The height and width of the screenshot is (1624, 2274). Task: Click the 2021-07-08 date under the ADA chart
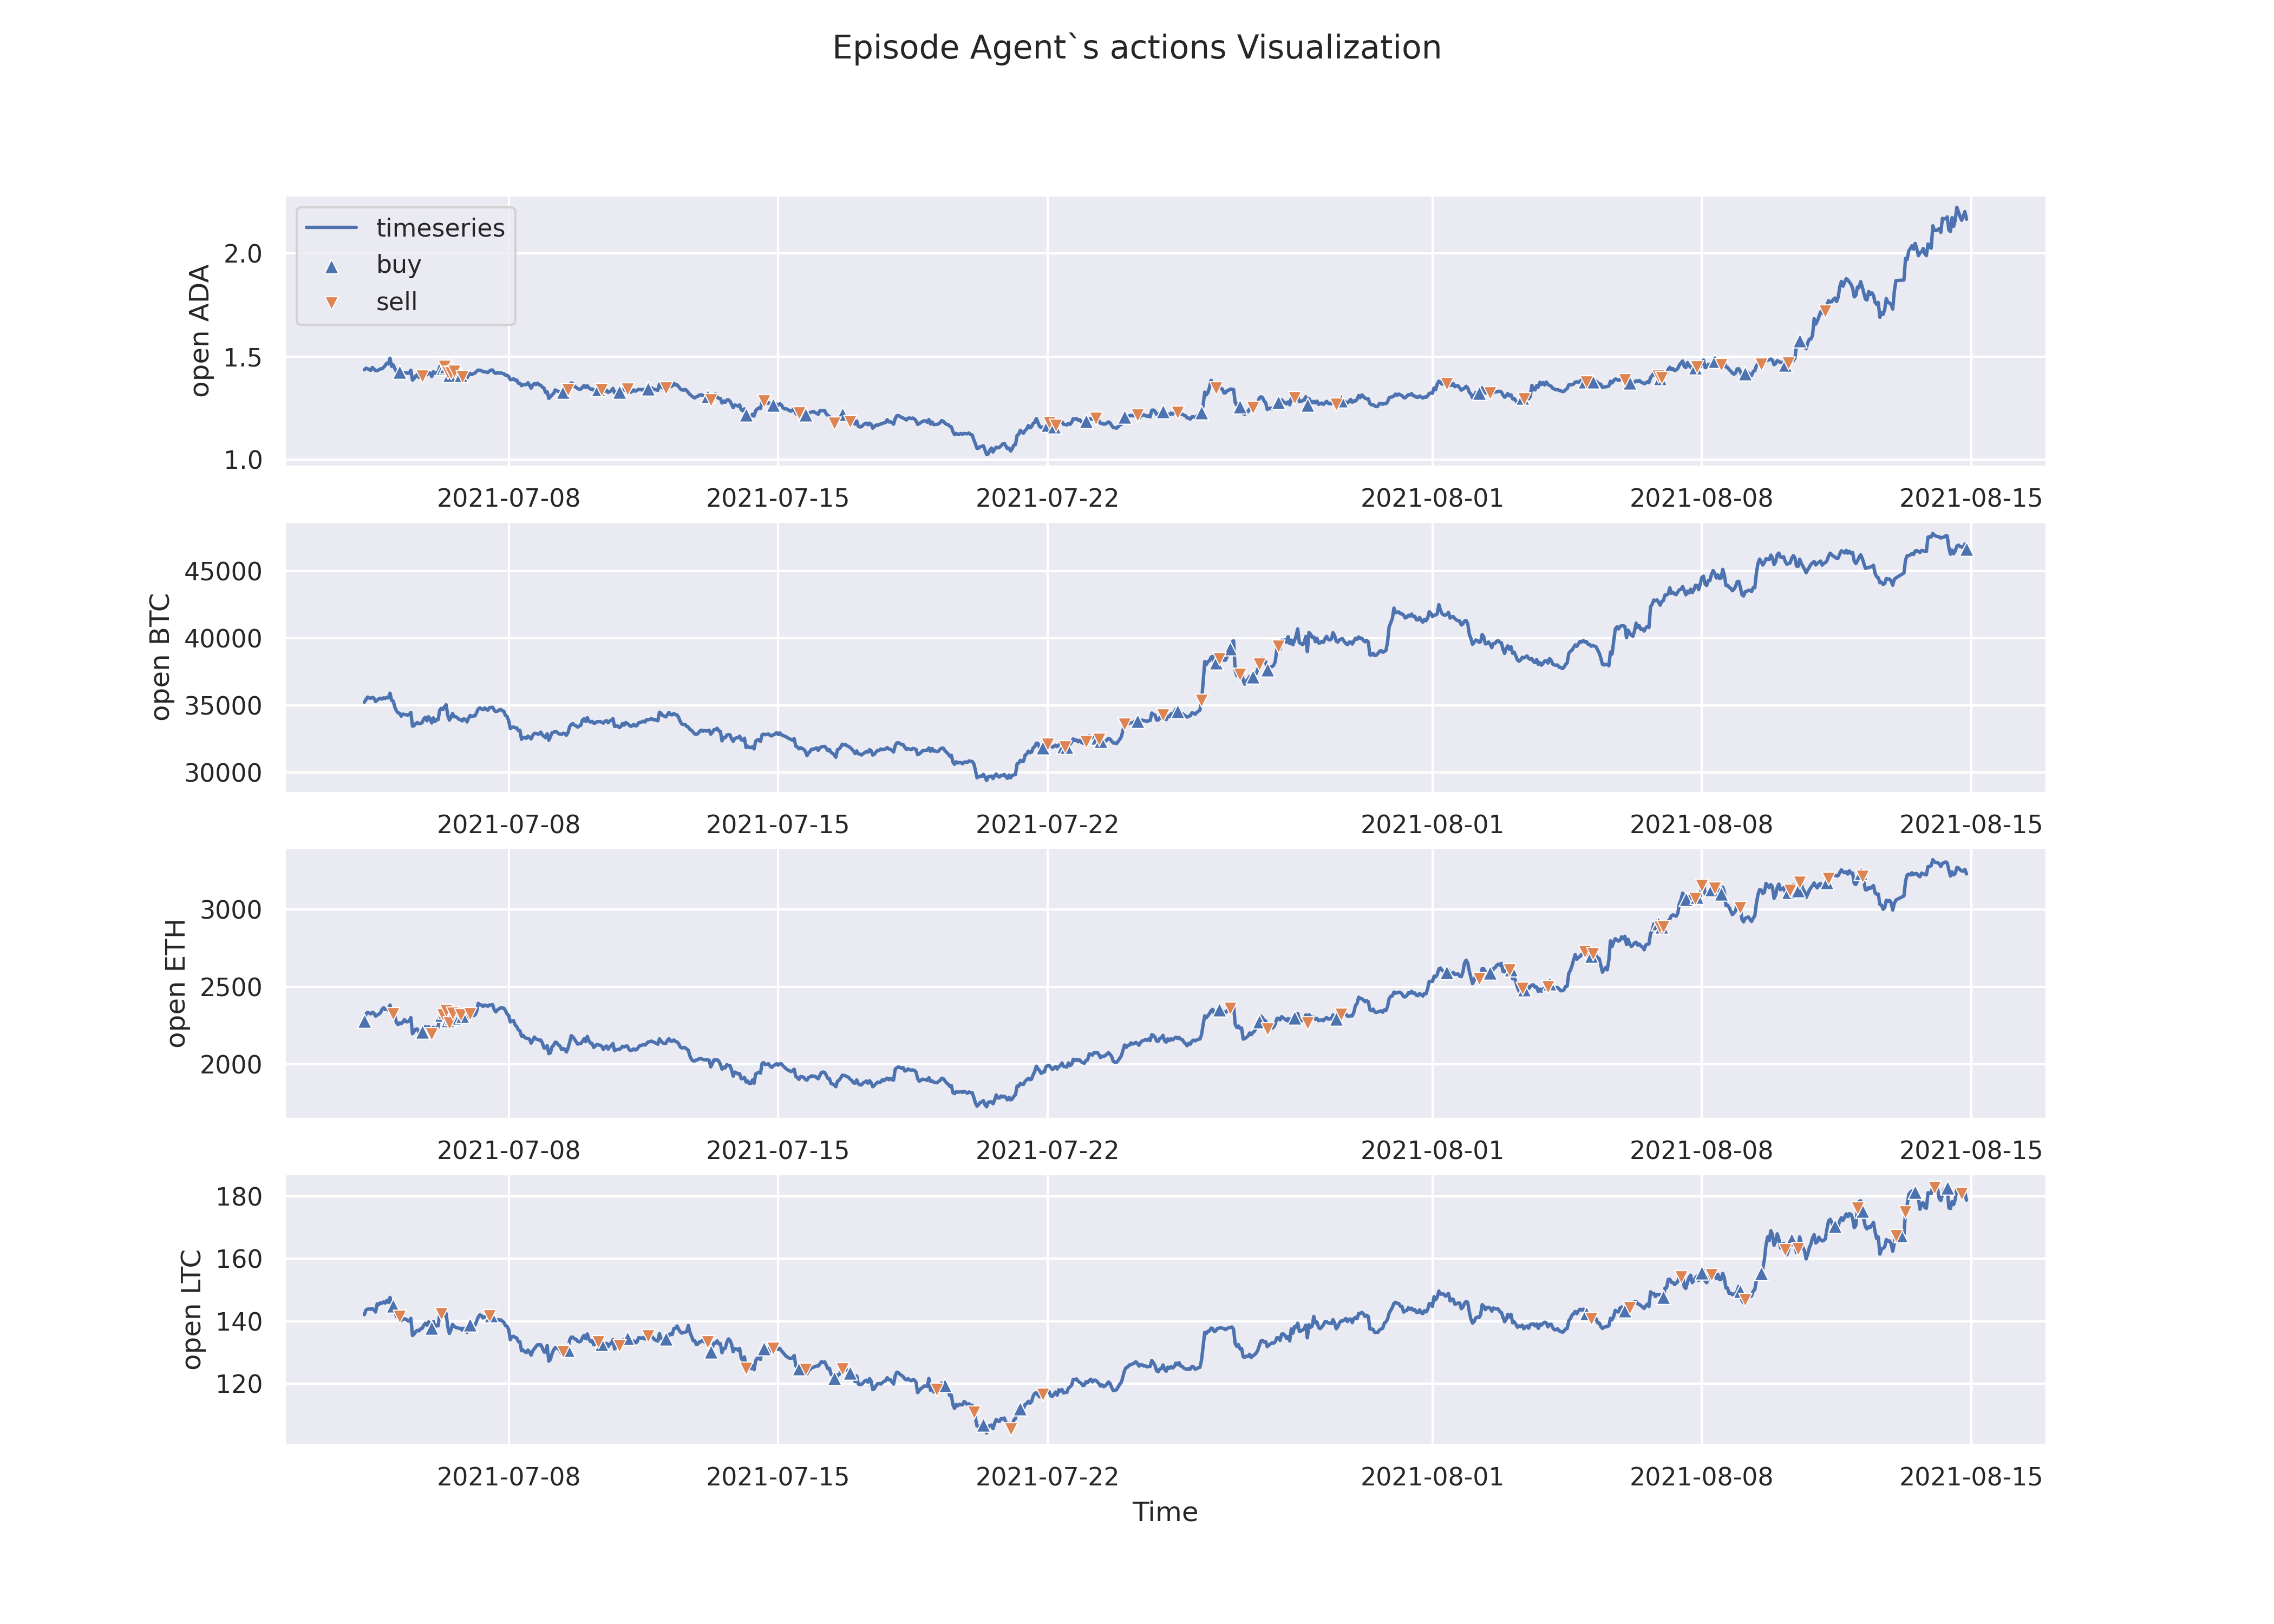tap(508, 498)
